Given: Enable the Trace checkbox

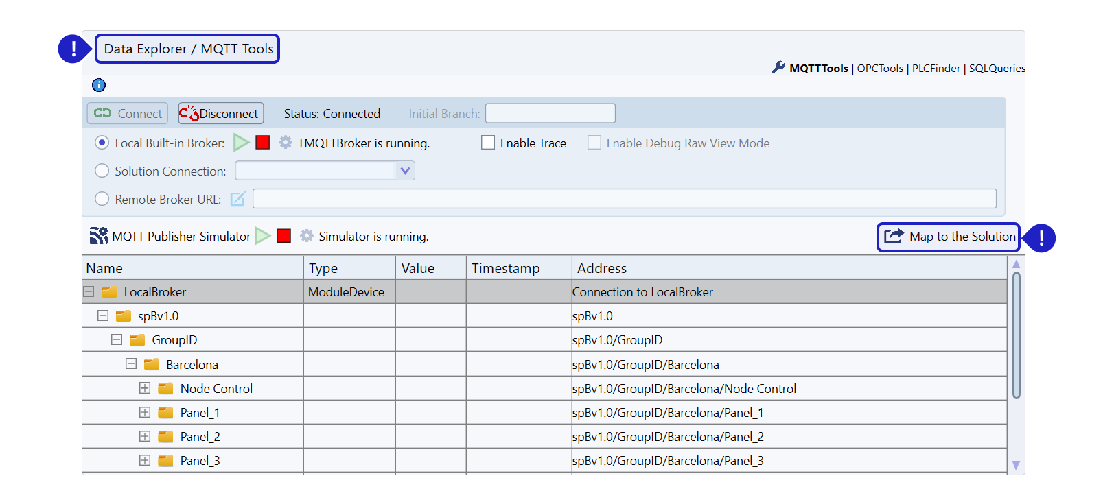Looking at the screenshot, I should 488,143.
